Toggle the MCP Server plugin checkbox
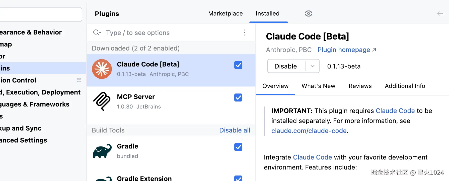The image size is (449, 181). coord(238,97)
